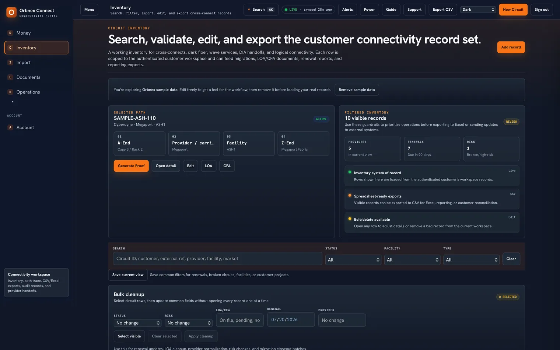Click Open detail
This screenshot has width=560, height=350.
pyautogui.click(x=166, y=166)
